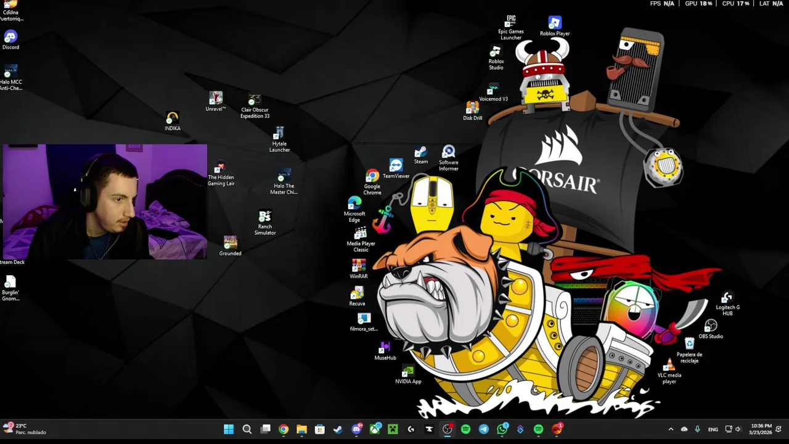Switch to OBS Studio taskbar icon
The height and width of the screenshot is (444, 789).
pos(448,429)
